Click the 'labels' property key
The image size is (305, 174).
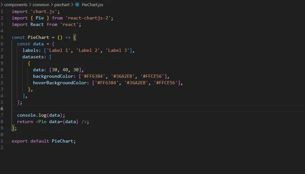(30, 50)
